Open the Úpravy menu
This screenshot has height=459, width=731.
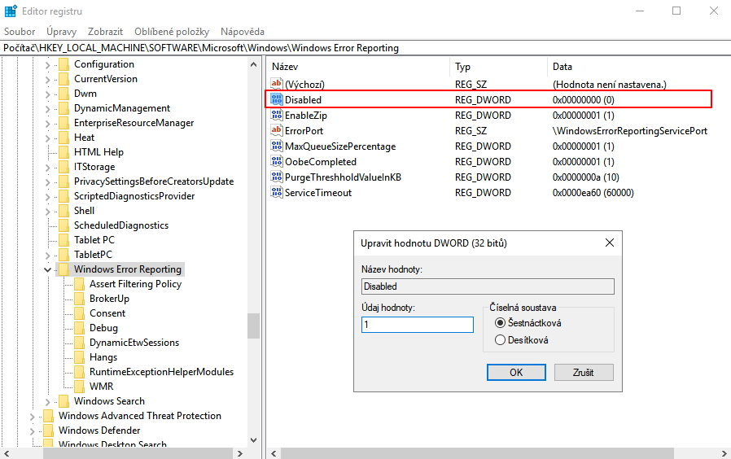tap(62, 32)
